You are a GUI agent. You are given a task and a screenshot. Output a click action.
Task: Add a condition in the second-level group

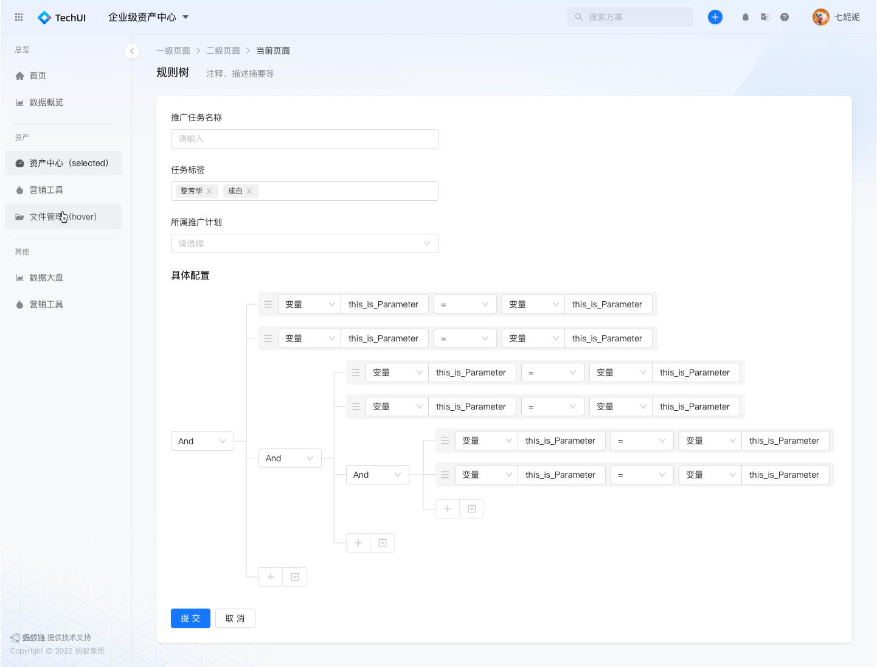coord(358,543)
